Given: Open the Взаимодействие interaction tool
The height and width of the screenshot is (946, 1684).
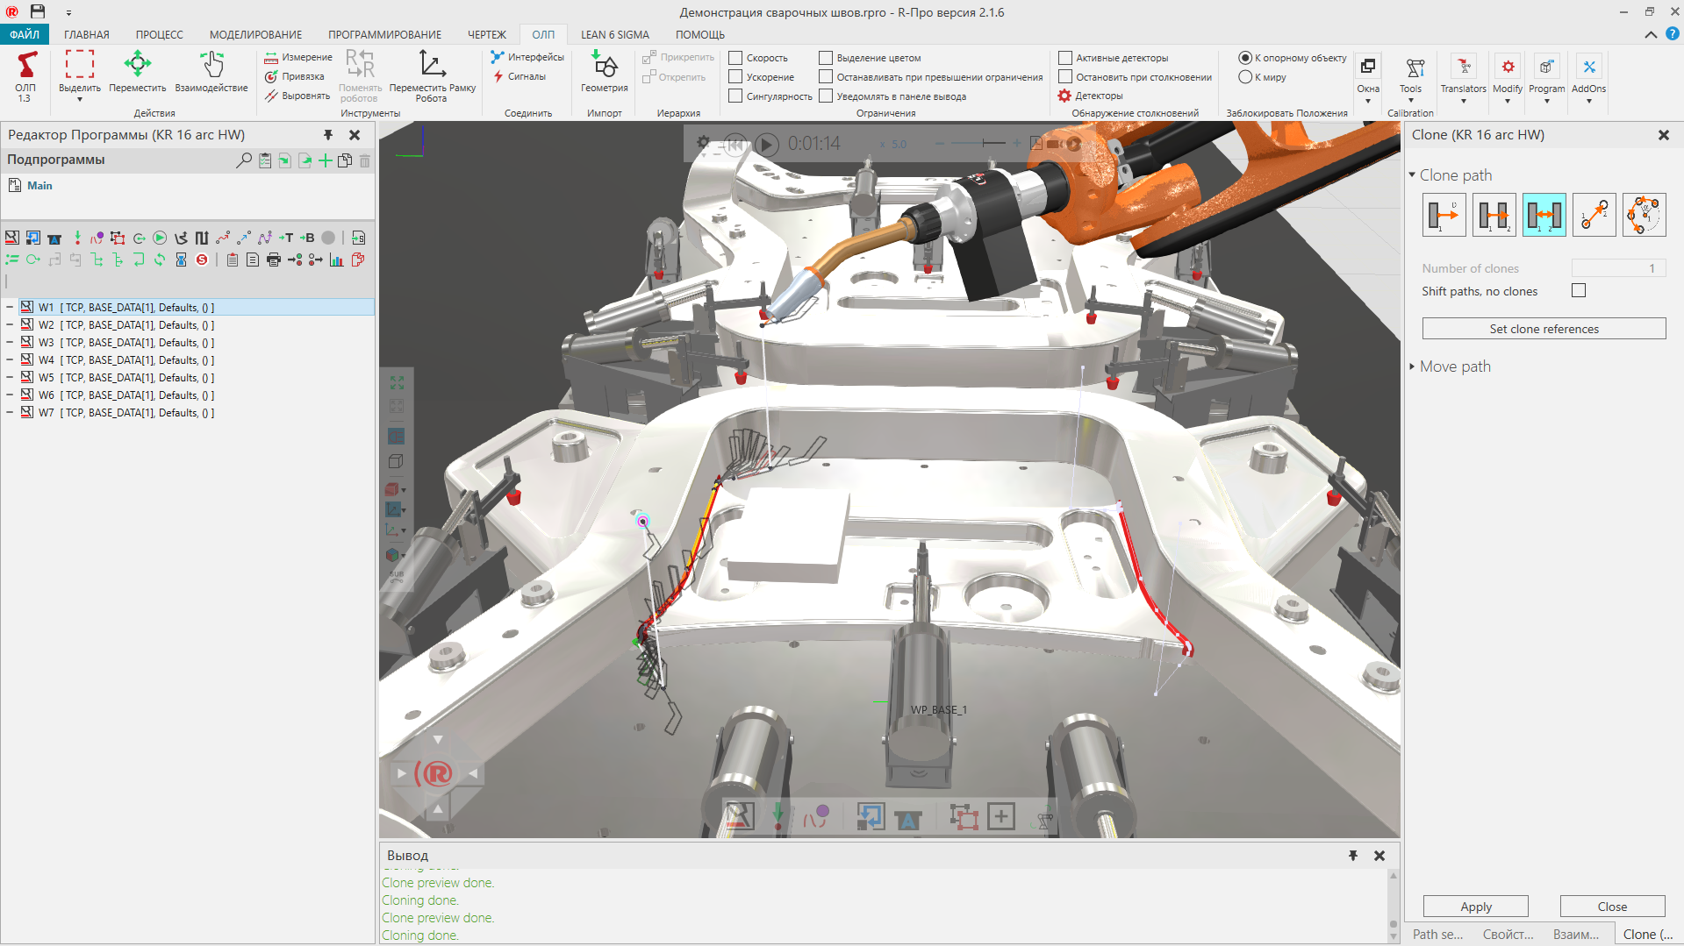Looking at the screenshot, I should point(211,71).
